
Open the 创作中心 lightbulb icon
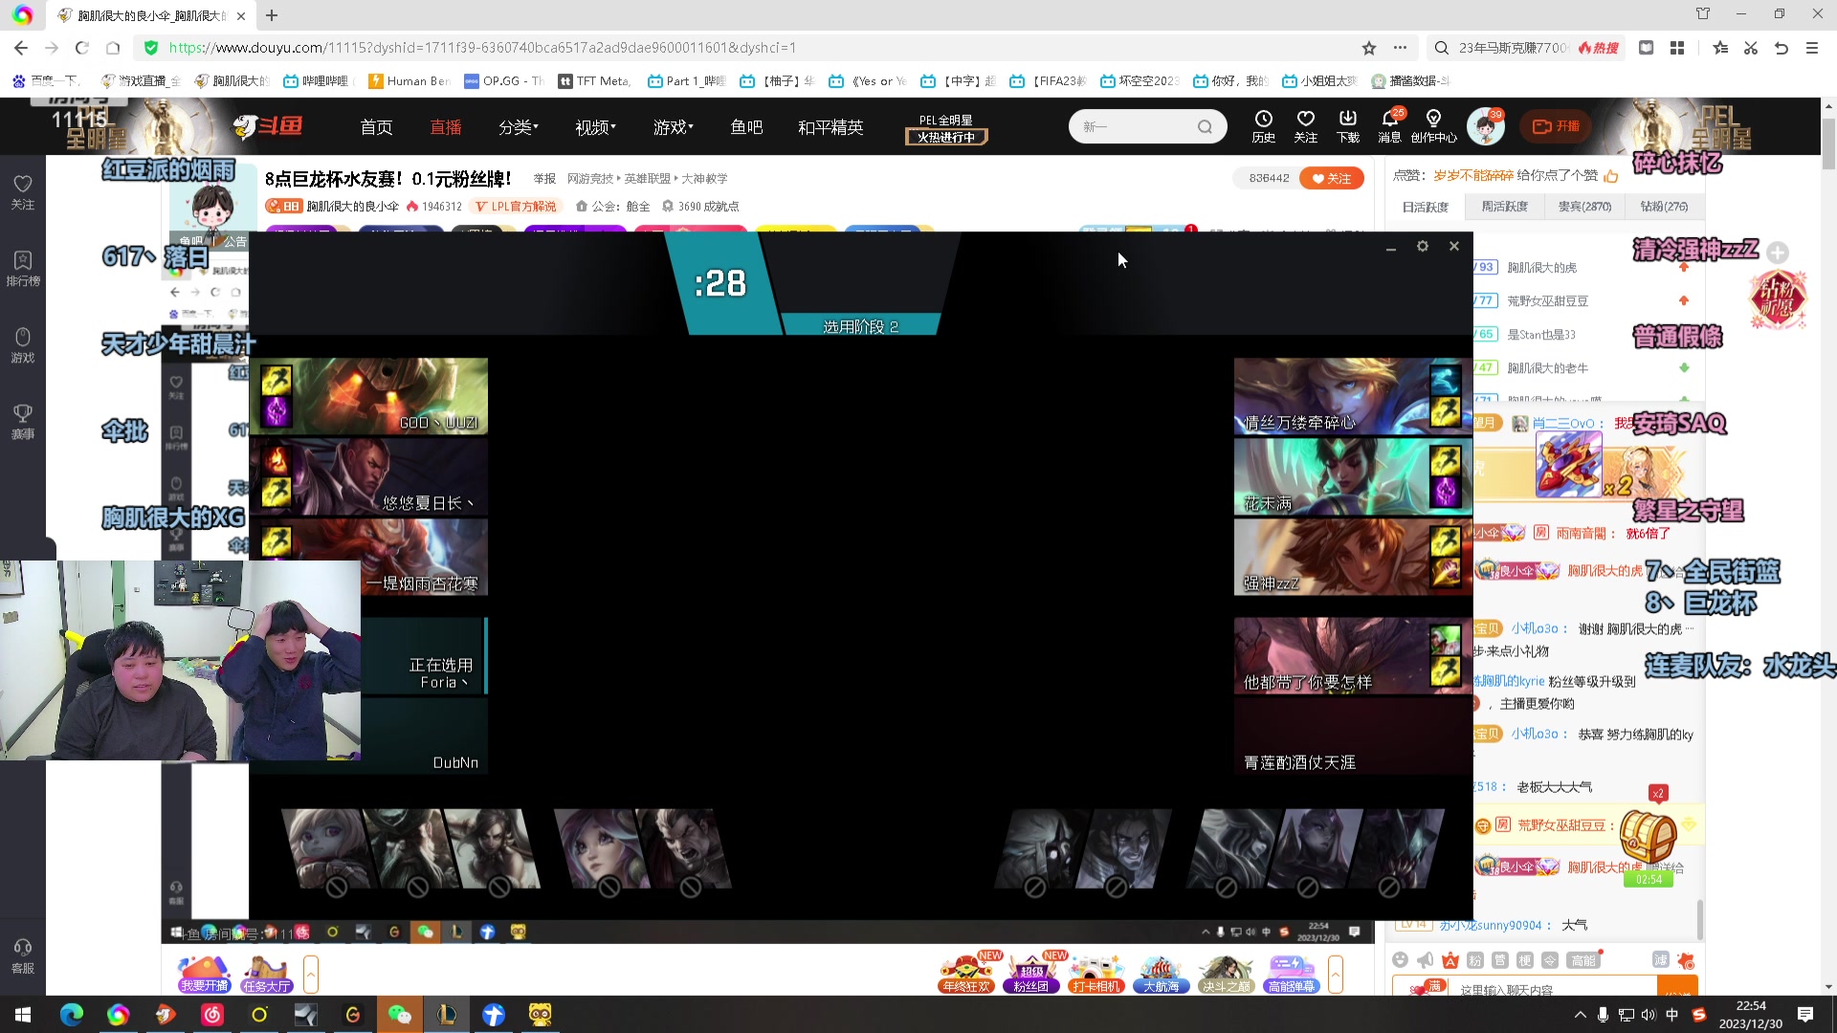(1433, 125)
